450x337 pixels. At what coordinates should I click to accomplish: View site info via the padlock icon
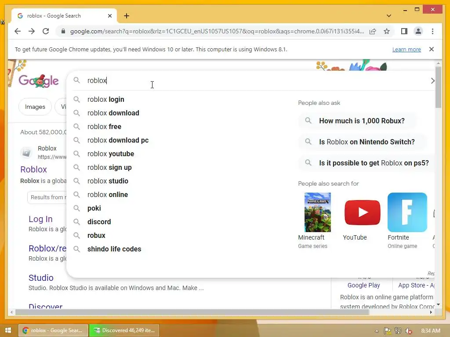(63, 31)
